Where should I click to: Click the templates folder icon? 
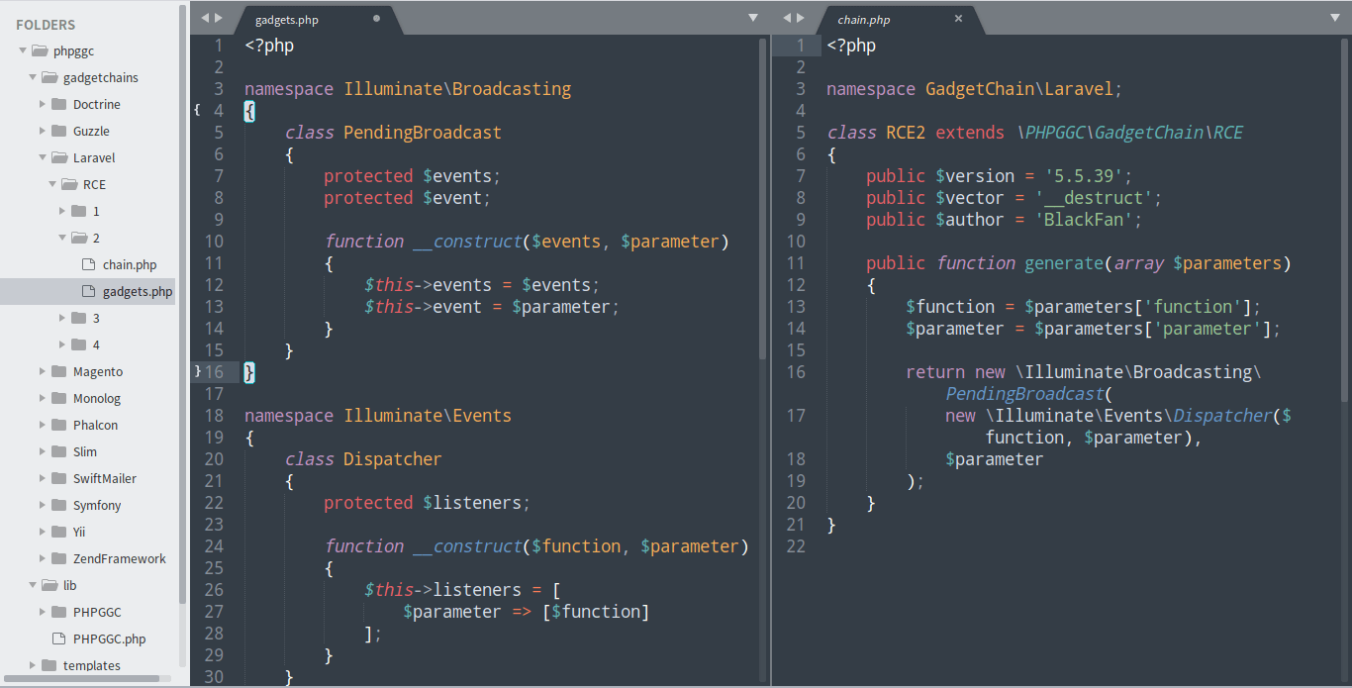pos(48,665)
